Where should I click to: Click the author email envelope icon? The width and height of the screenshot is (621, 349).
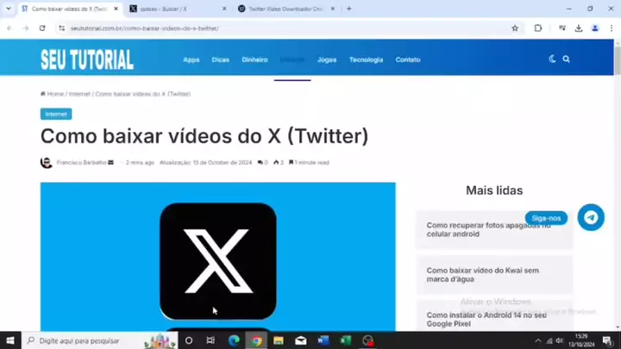111,162
